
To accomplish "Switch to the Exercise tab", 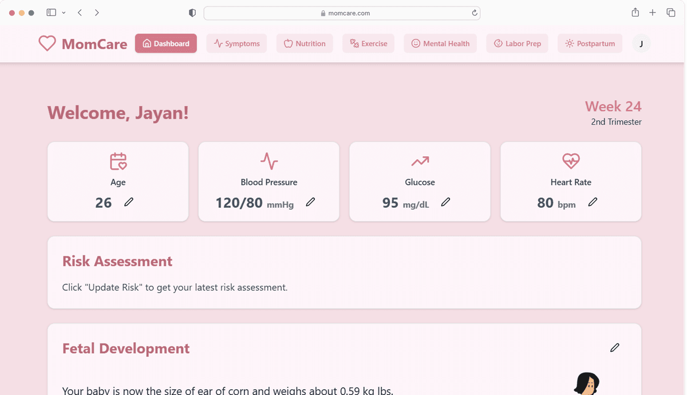I will coord(368,44).
